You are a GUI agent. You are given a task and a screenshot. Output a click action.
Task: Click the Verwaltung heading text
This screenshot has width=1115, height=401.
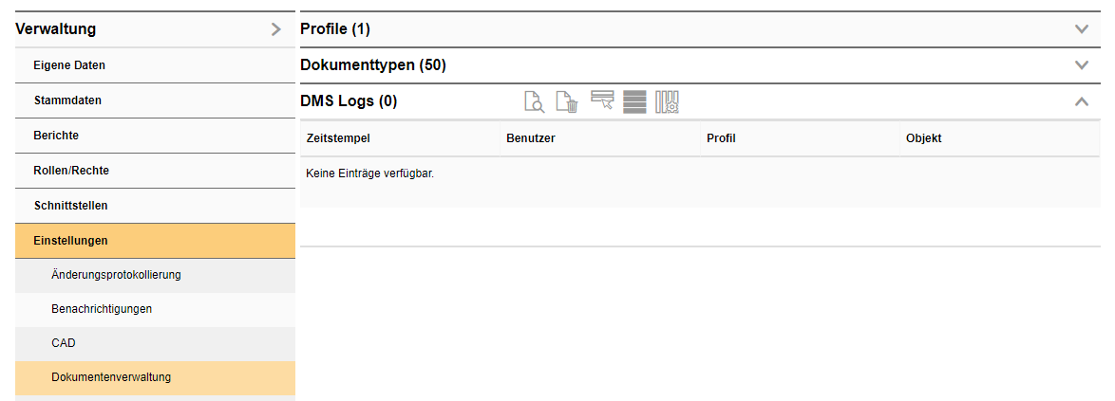(55, 29)
